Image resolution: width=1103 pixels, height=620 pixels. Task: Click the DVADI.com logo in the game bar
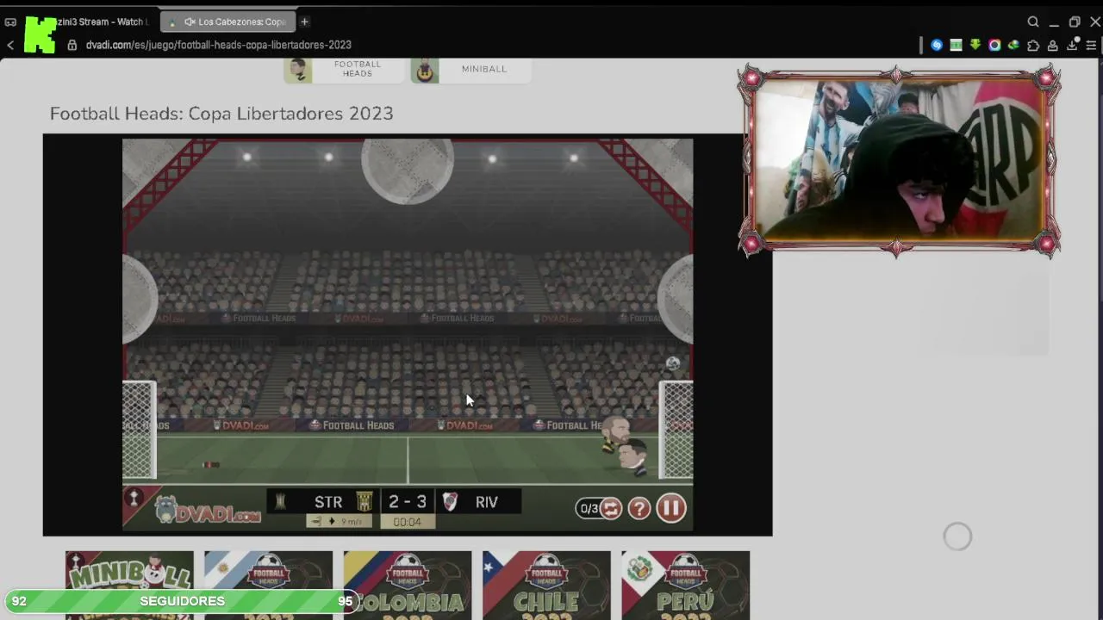tap(208, 510)
